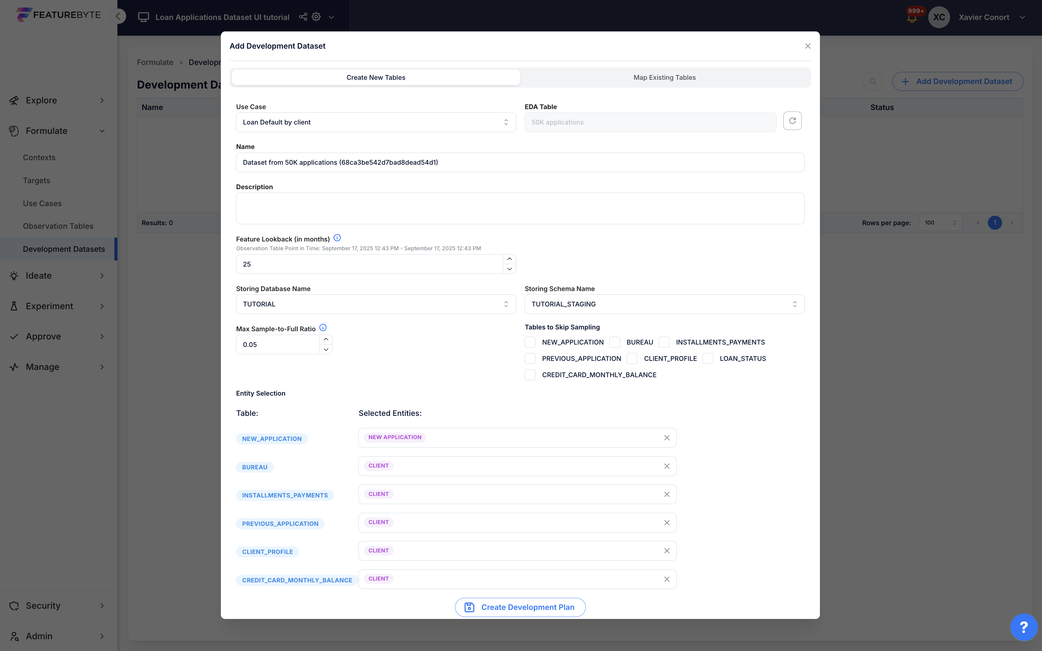The image size is (1042, 651).
Task: Click the Max Sample-to-Full Ratio info icon
Action: click(323, 328)
